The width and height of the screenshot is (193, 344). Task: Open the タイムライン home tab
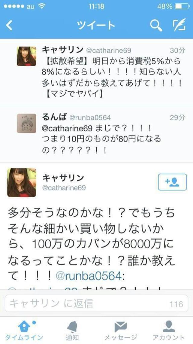[x=24, y=331]
